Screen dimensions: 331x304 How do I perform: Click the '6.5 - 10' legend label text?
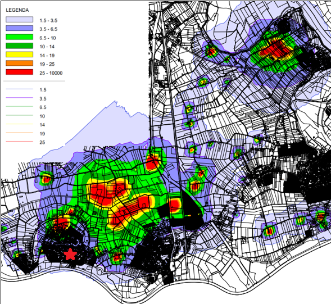coord(48,38)
